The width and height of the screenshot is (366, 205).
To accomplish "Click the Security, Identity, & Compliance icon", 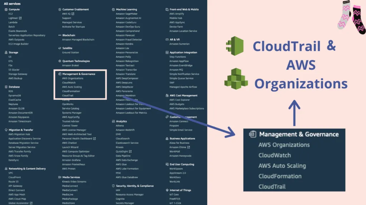I will (113, 186).
